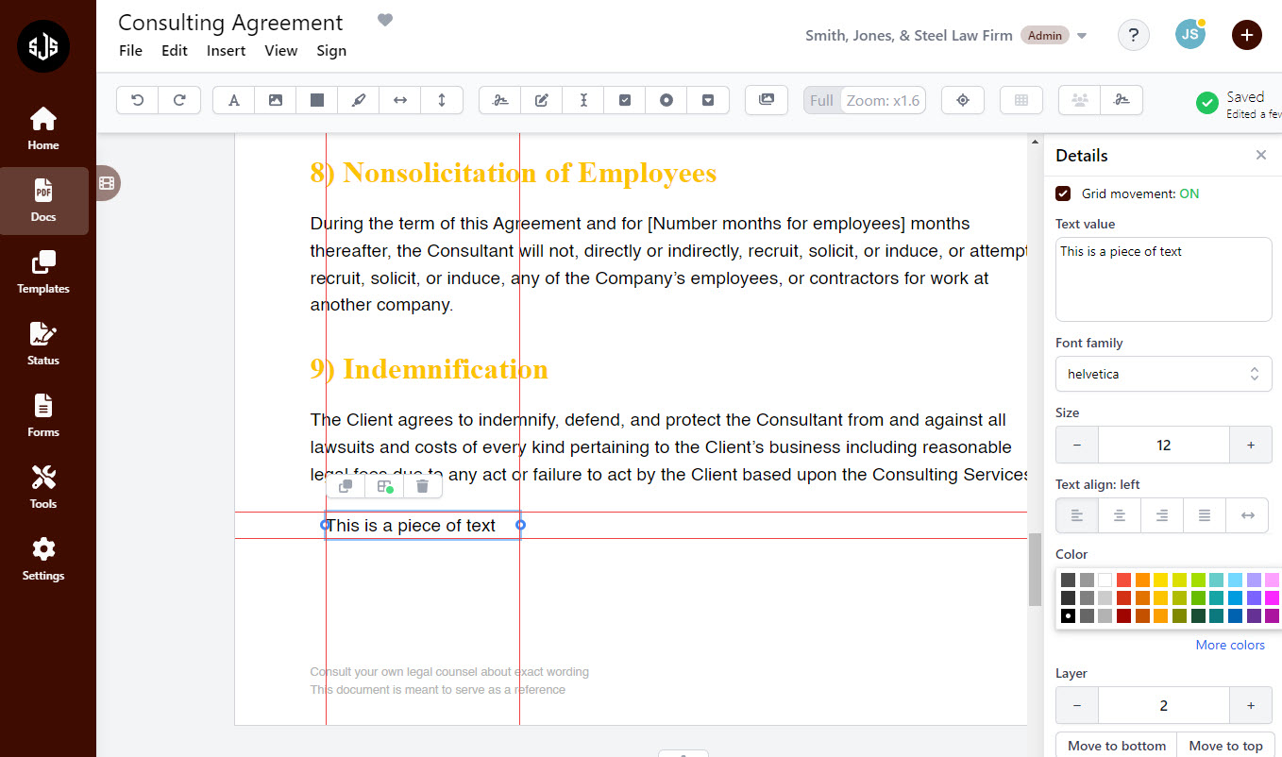Select the rectangle shape tool
The width and height of the screenshot is (1282, 757).
pyautogui.click(x=317, y=100)
